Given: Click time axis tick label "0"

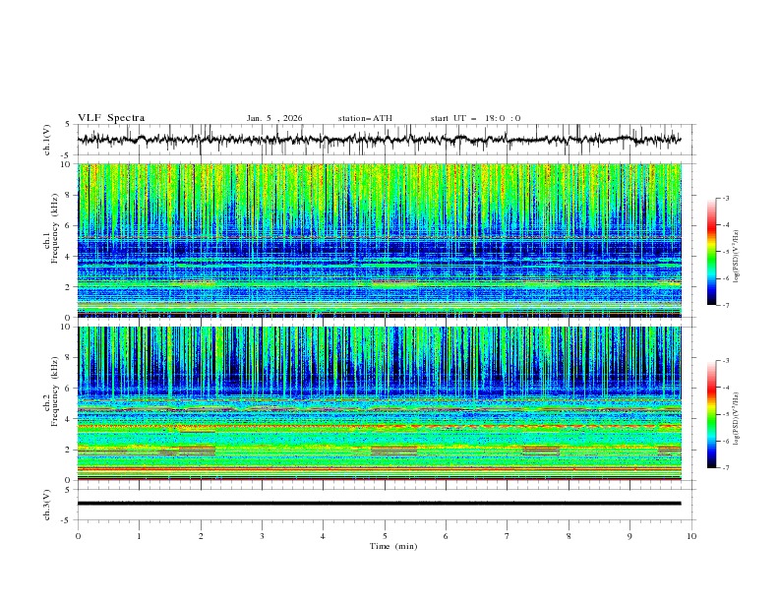Looking at the screenshot, I should pos(78,536).
